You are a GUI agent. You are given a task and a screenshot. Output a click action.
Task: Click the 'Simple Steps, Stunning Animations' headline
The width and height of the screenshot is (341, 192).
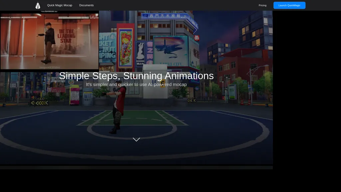(136, 76)
